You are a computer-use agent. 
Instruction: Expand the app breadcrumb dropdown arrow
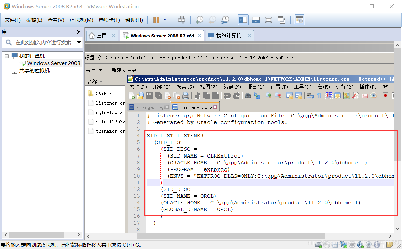tap(127, 58)
